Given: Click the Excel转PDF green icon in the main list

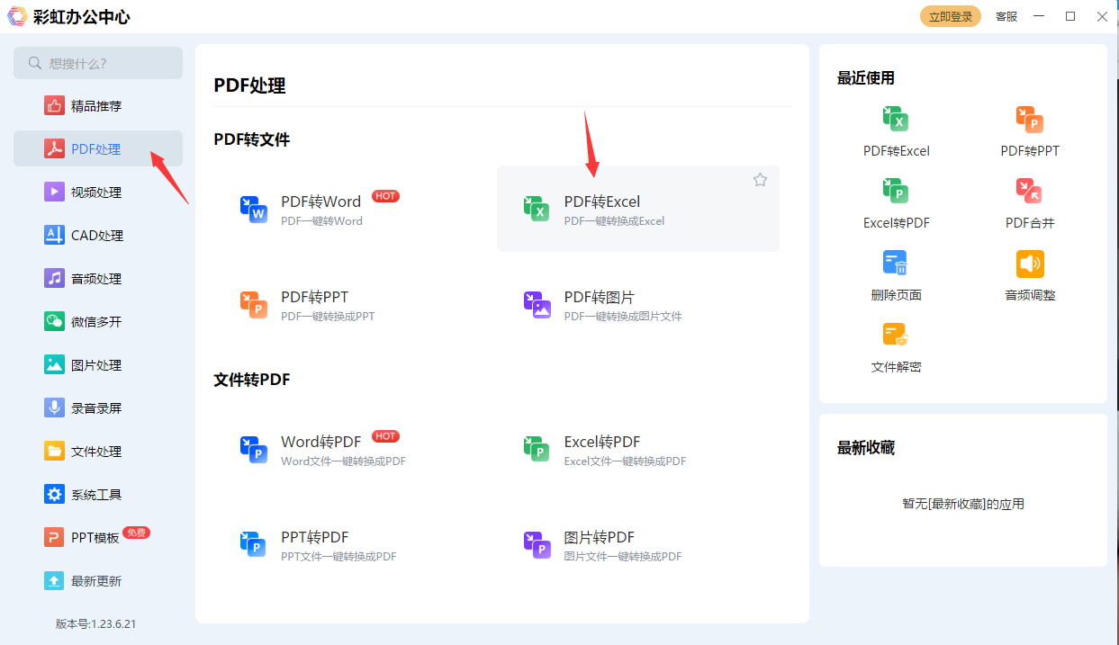Looking at the screenshot, I should [x=537, y=449].
